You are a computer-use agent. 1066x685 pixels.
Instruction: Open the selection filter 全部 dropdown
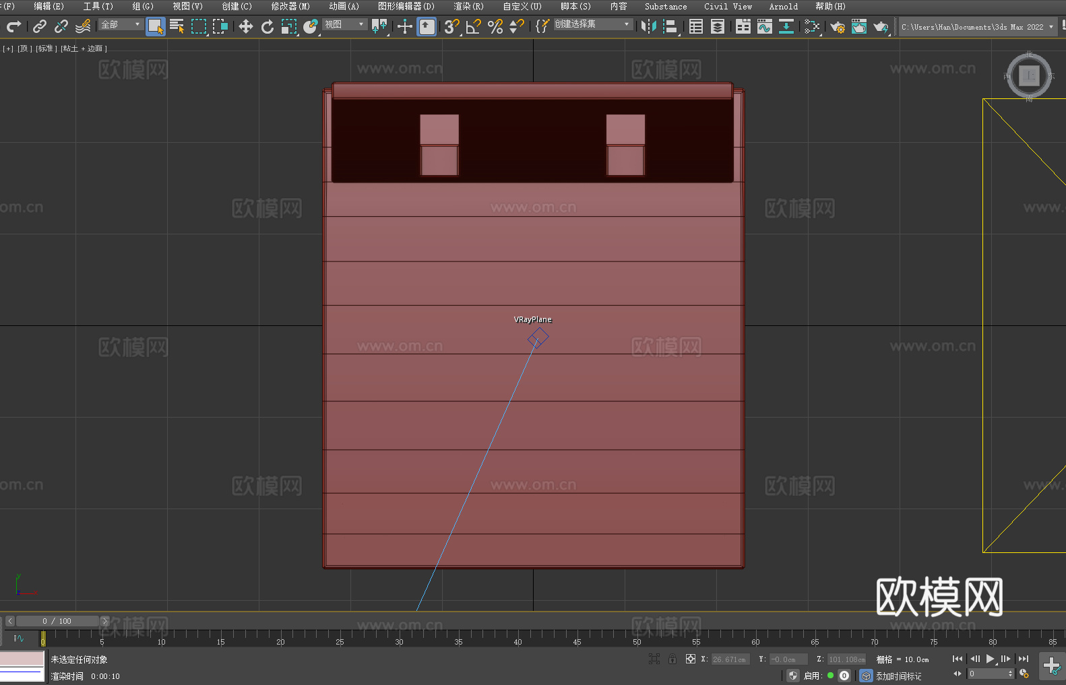(121, 24)
